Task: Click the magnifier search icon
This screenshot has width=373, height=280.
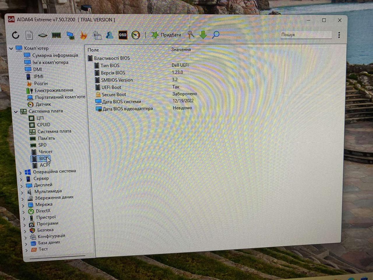Action: click(x=216, y=35)
